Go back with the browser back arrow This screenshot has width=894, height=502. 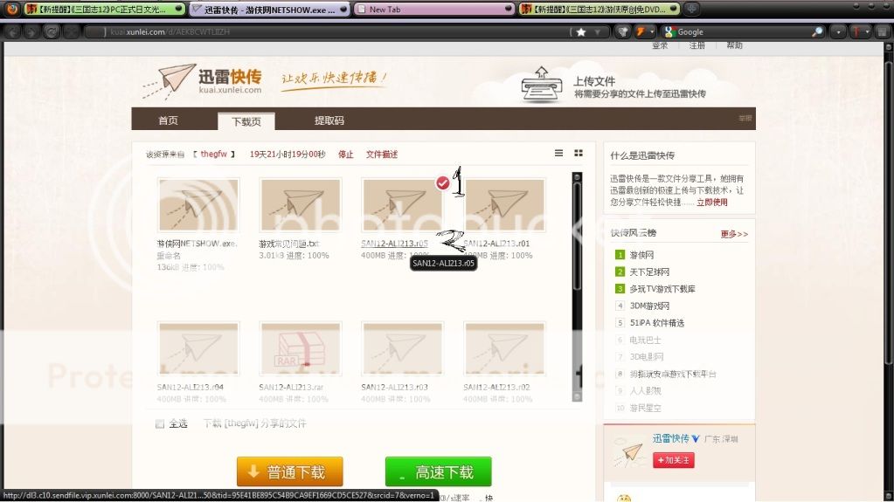point(13,32)
